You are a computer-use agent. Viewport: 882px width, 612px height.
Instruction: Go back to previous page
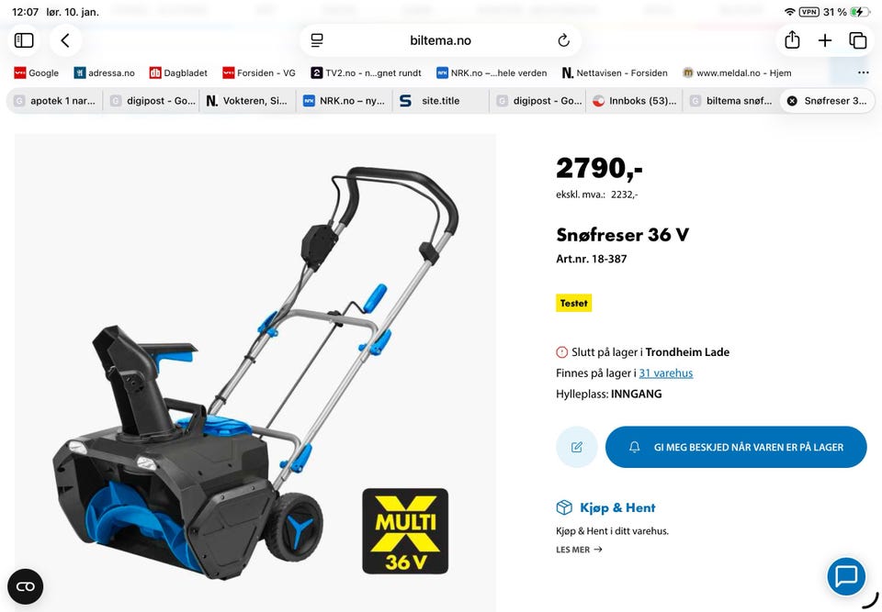click(65, 40)
